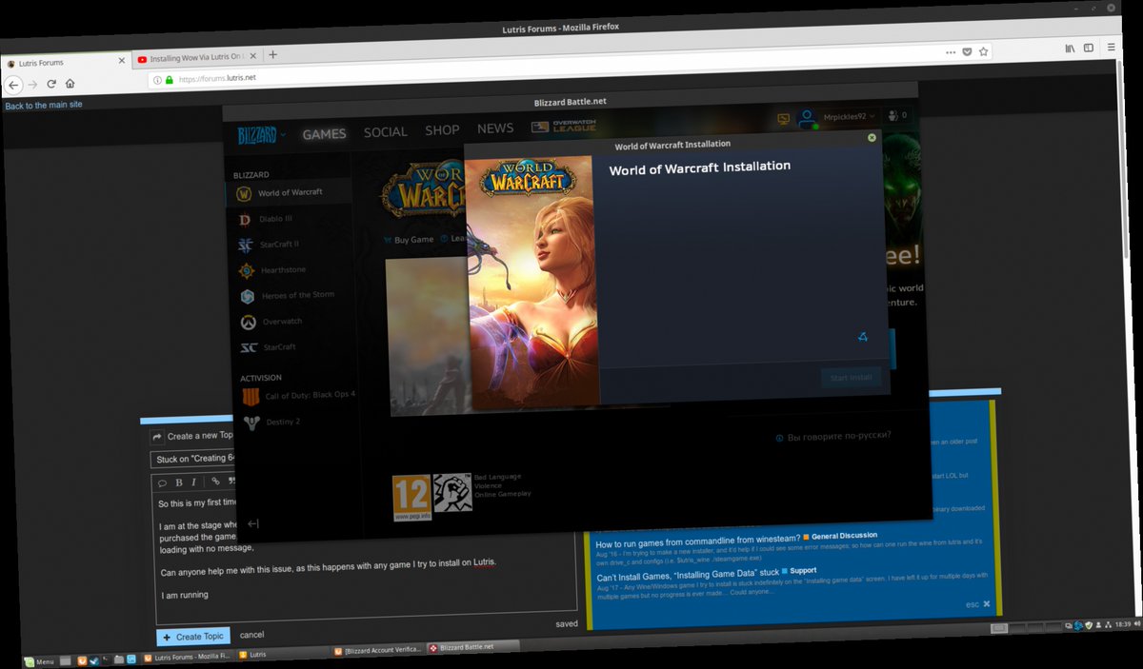Close the World of Warcraft Installation dialog

(x=872, y=138)
